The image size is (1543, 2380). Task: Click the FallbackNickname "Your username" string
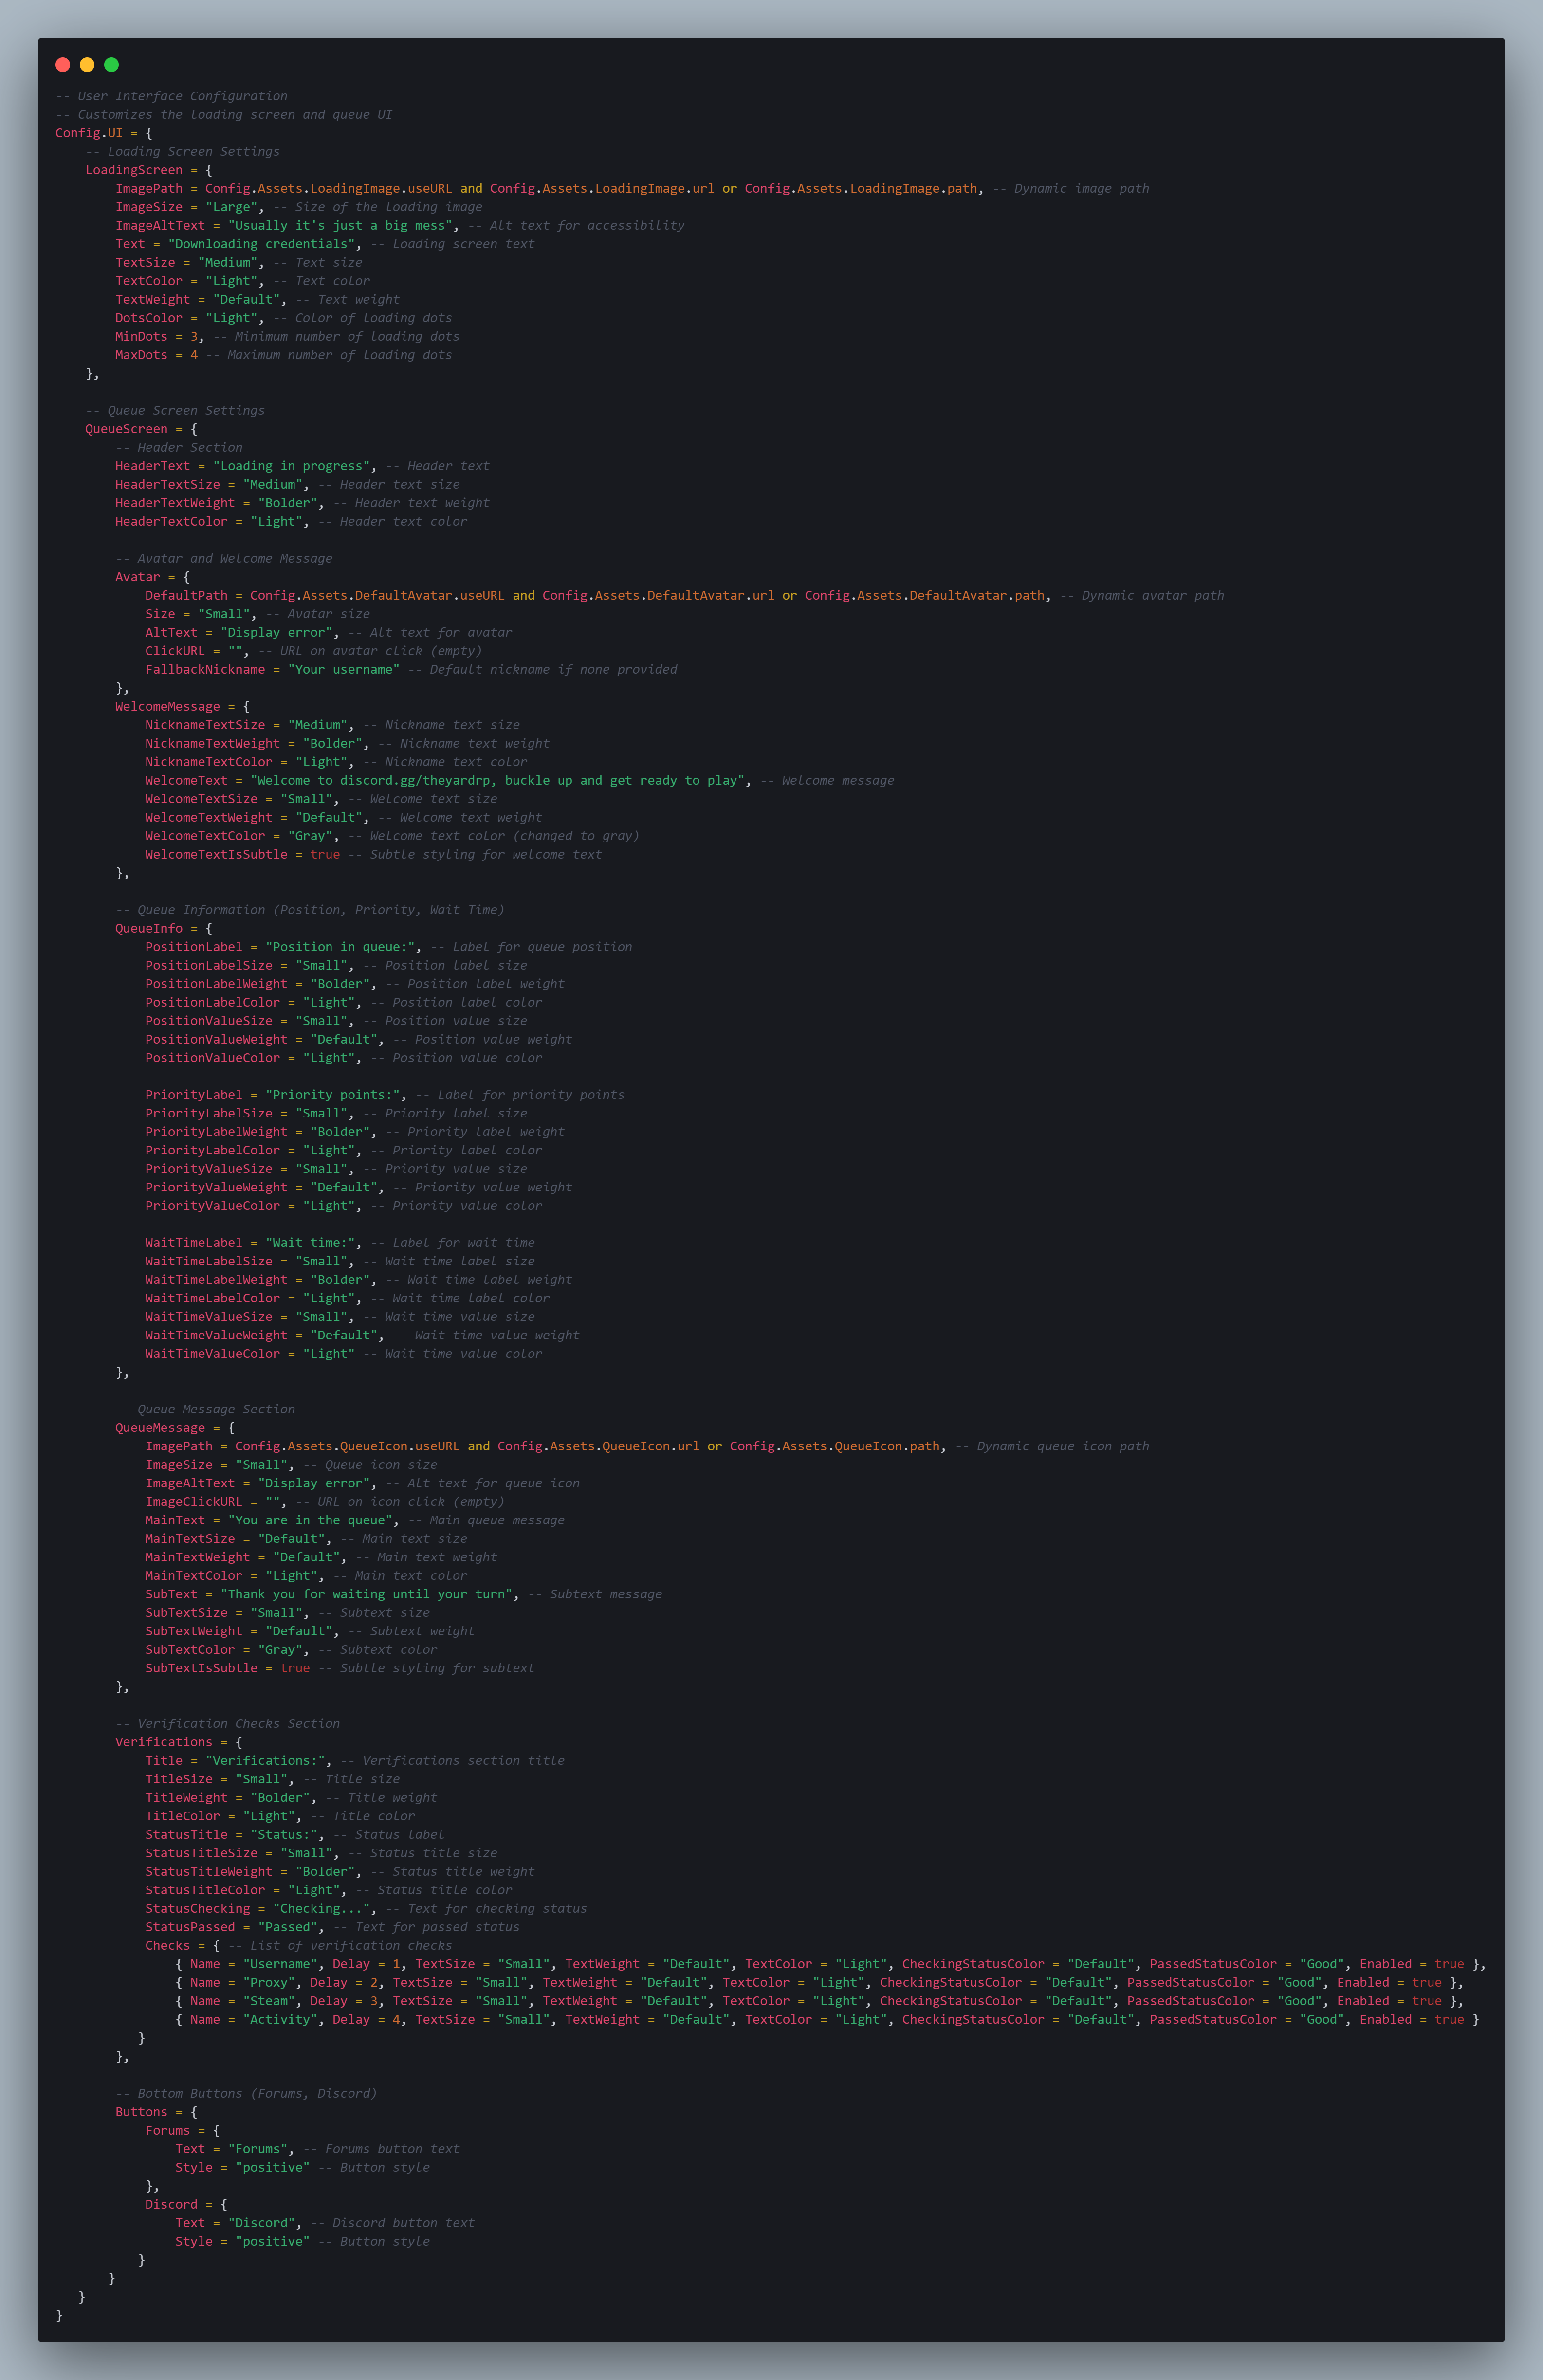[343, 670]
